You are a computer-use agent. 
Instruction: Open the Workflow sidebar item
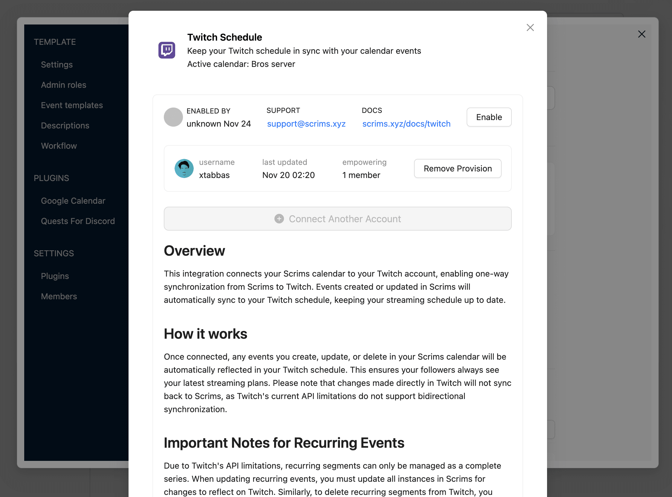coord(59,146)
